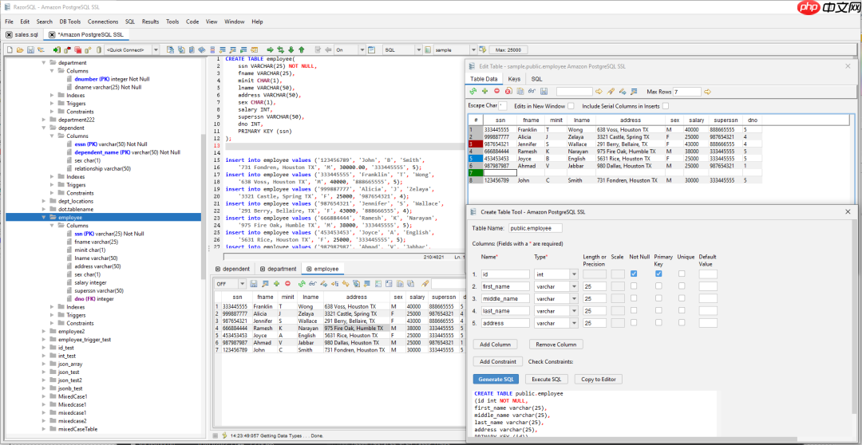Screen dimensions: 862x445
Task: Click the close icon on department results tab
Action: pos(263,270)
